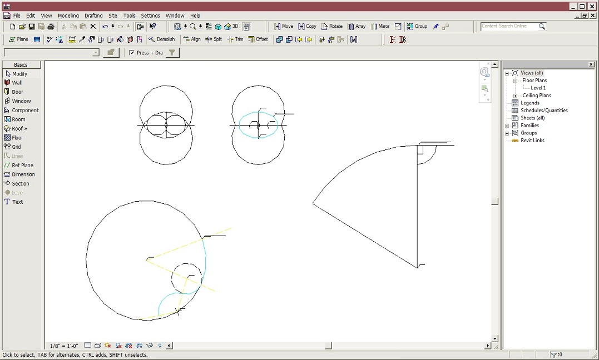The height and width of the screenshot is (360, 599).
Task: Use the Demolish hammer tool
Action: [162, 39]
